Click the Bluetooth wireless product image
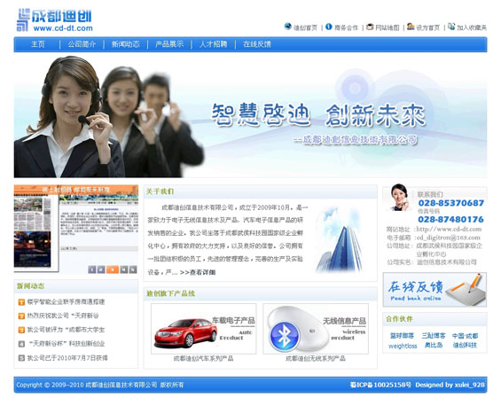501x398 pixels. pos(316,329)
